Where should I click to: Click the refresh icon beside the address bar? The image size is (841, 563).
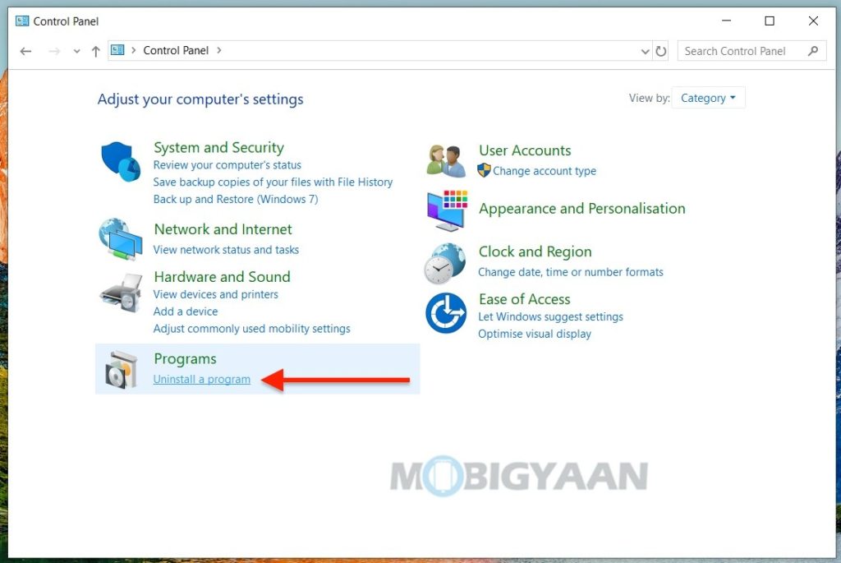(662, 50)
